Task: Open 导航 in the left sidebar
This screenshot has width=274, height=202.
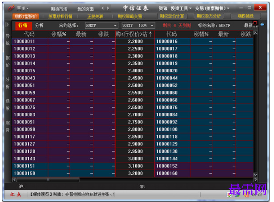Action: coord(8,40)
